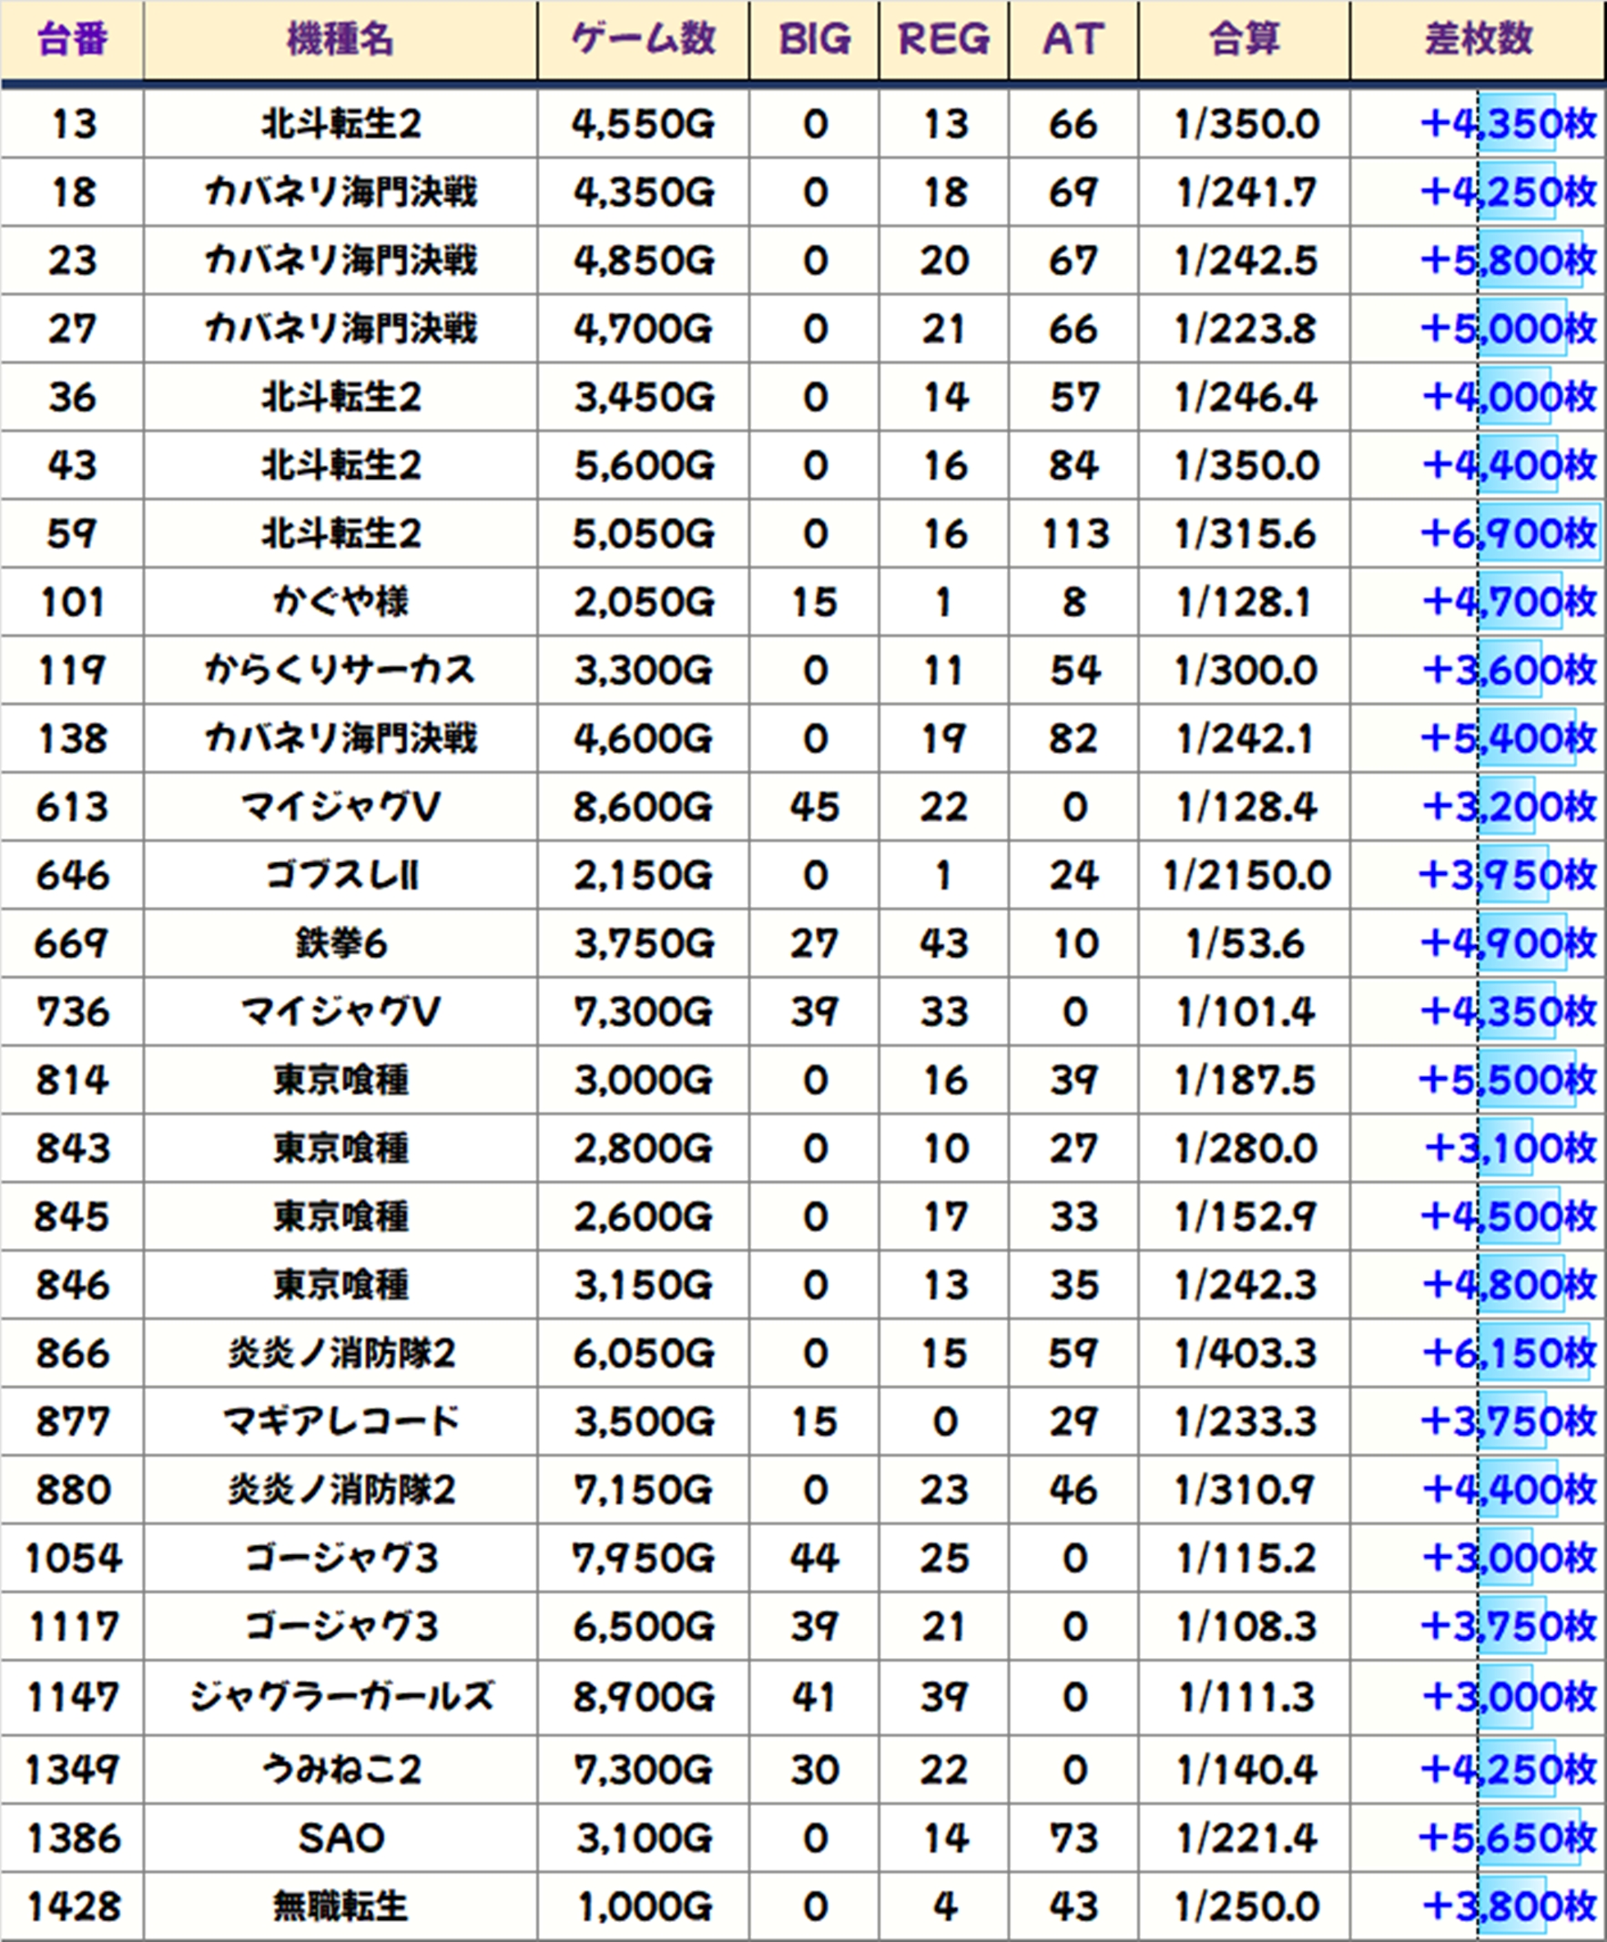Click the 無職転生 machine name cell
The height and width of the screenshot is (1942, 1607).
coord(341,1906)
